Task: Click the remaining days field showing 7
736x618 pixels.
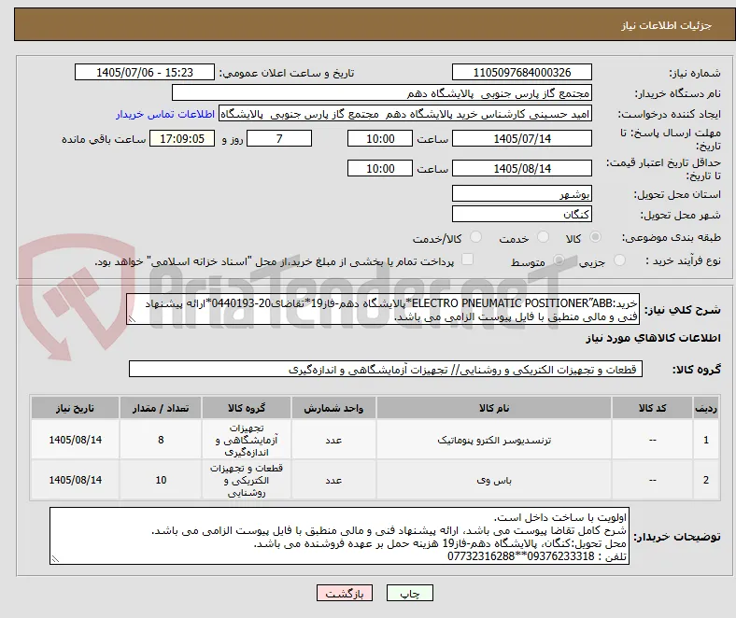Action: pos(279,138)
